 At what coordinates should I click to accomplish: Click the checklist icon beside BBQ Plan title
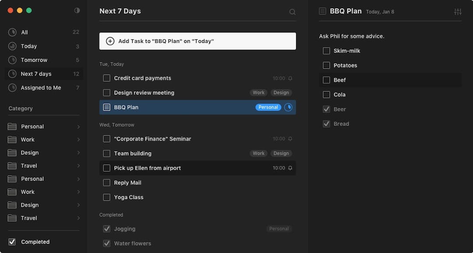point(323,11)
